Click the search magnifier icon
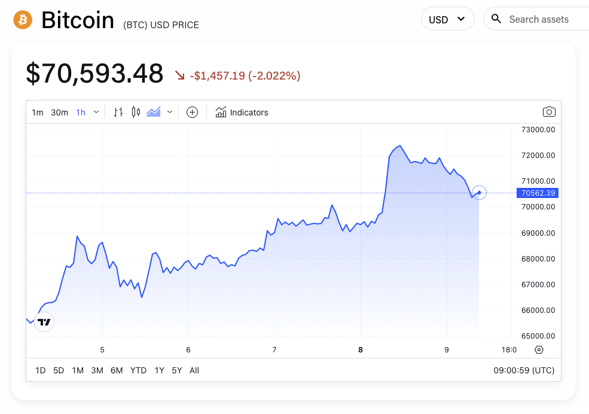The image size is (589, 414). click(x=496, y=19)
